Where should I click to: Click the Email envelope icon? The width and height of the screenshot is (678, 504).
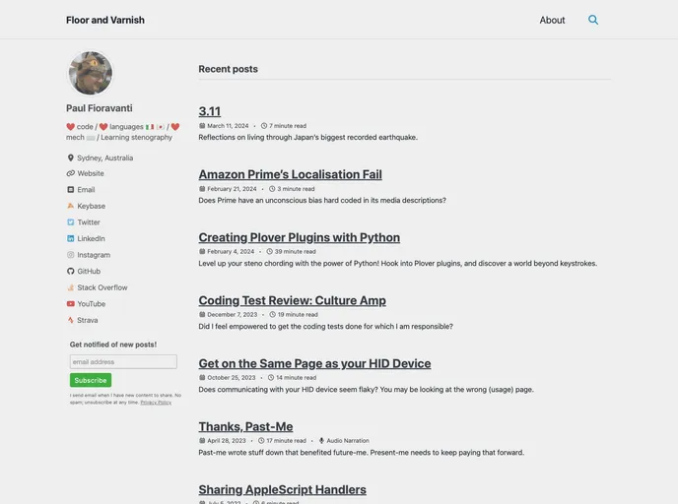[x=71, y=190]
